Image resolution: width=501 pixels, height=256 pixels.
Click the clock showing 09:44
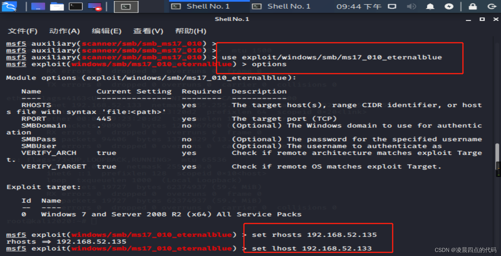(x=359, y=6)
